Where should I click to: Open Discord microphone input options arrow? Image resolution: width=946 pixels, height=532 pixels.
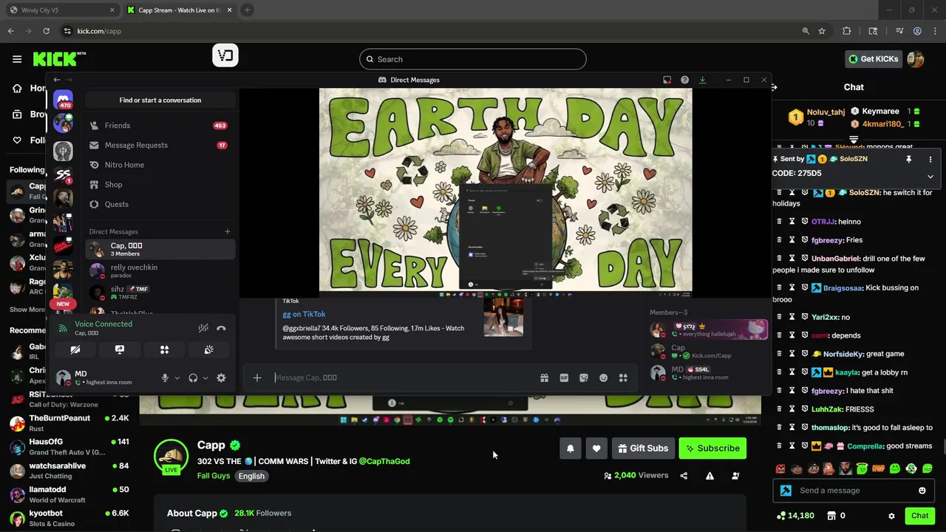click(177, 378)
